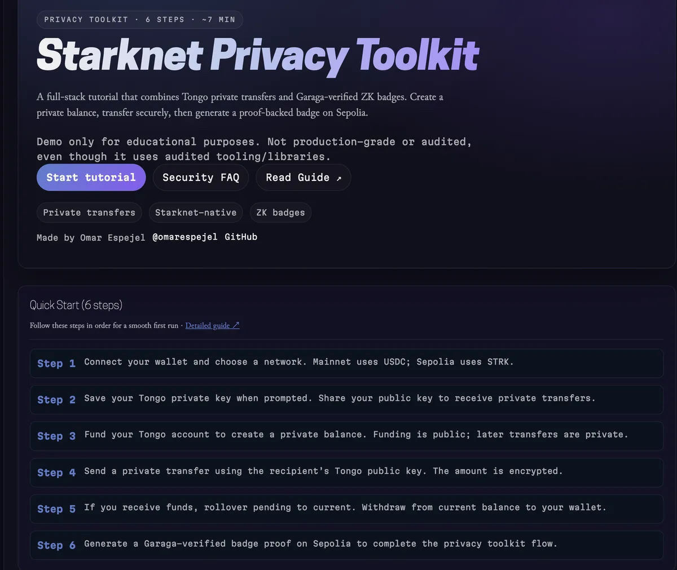The image size is (677, 570).
Task: Click the external-link arrow on Read Guide
Action: coord(338,178)
